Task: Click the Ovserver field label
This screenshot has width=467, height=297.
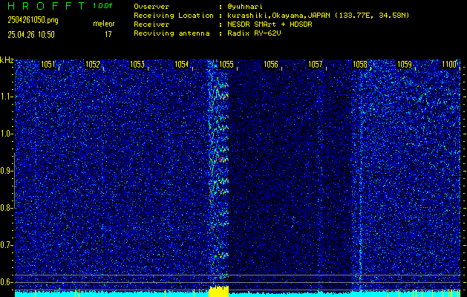Action: (x=151, y=7)
